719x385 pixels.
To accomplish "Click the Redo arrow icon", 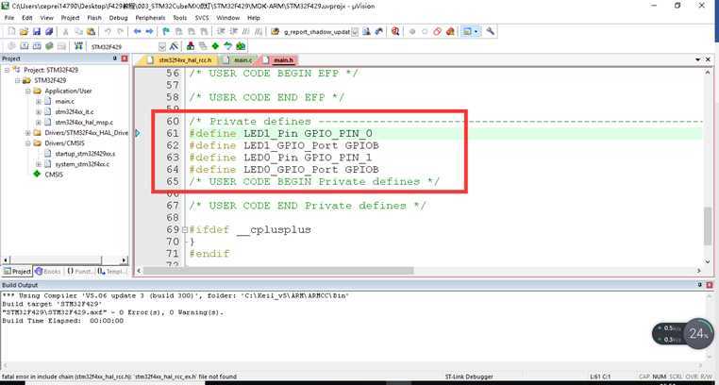I will [120, 32].
